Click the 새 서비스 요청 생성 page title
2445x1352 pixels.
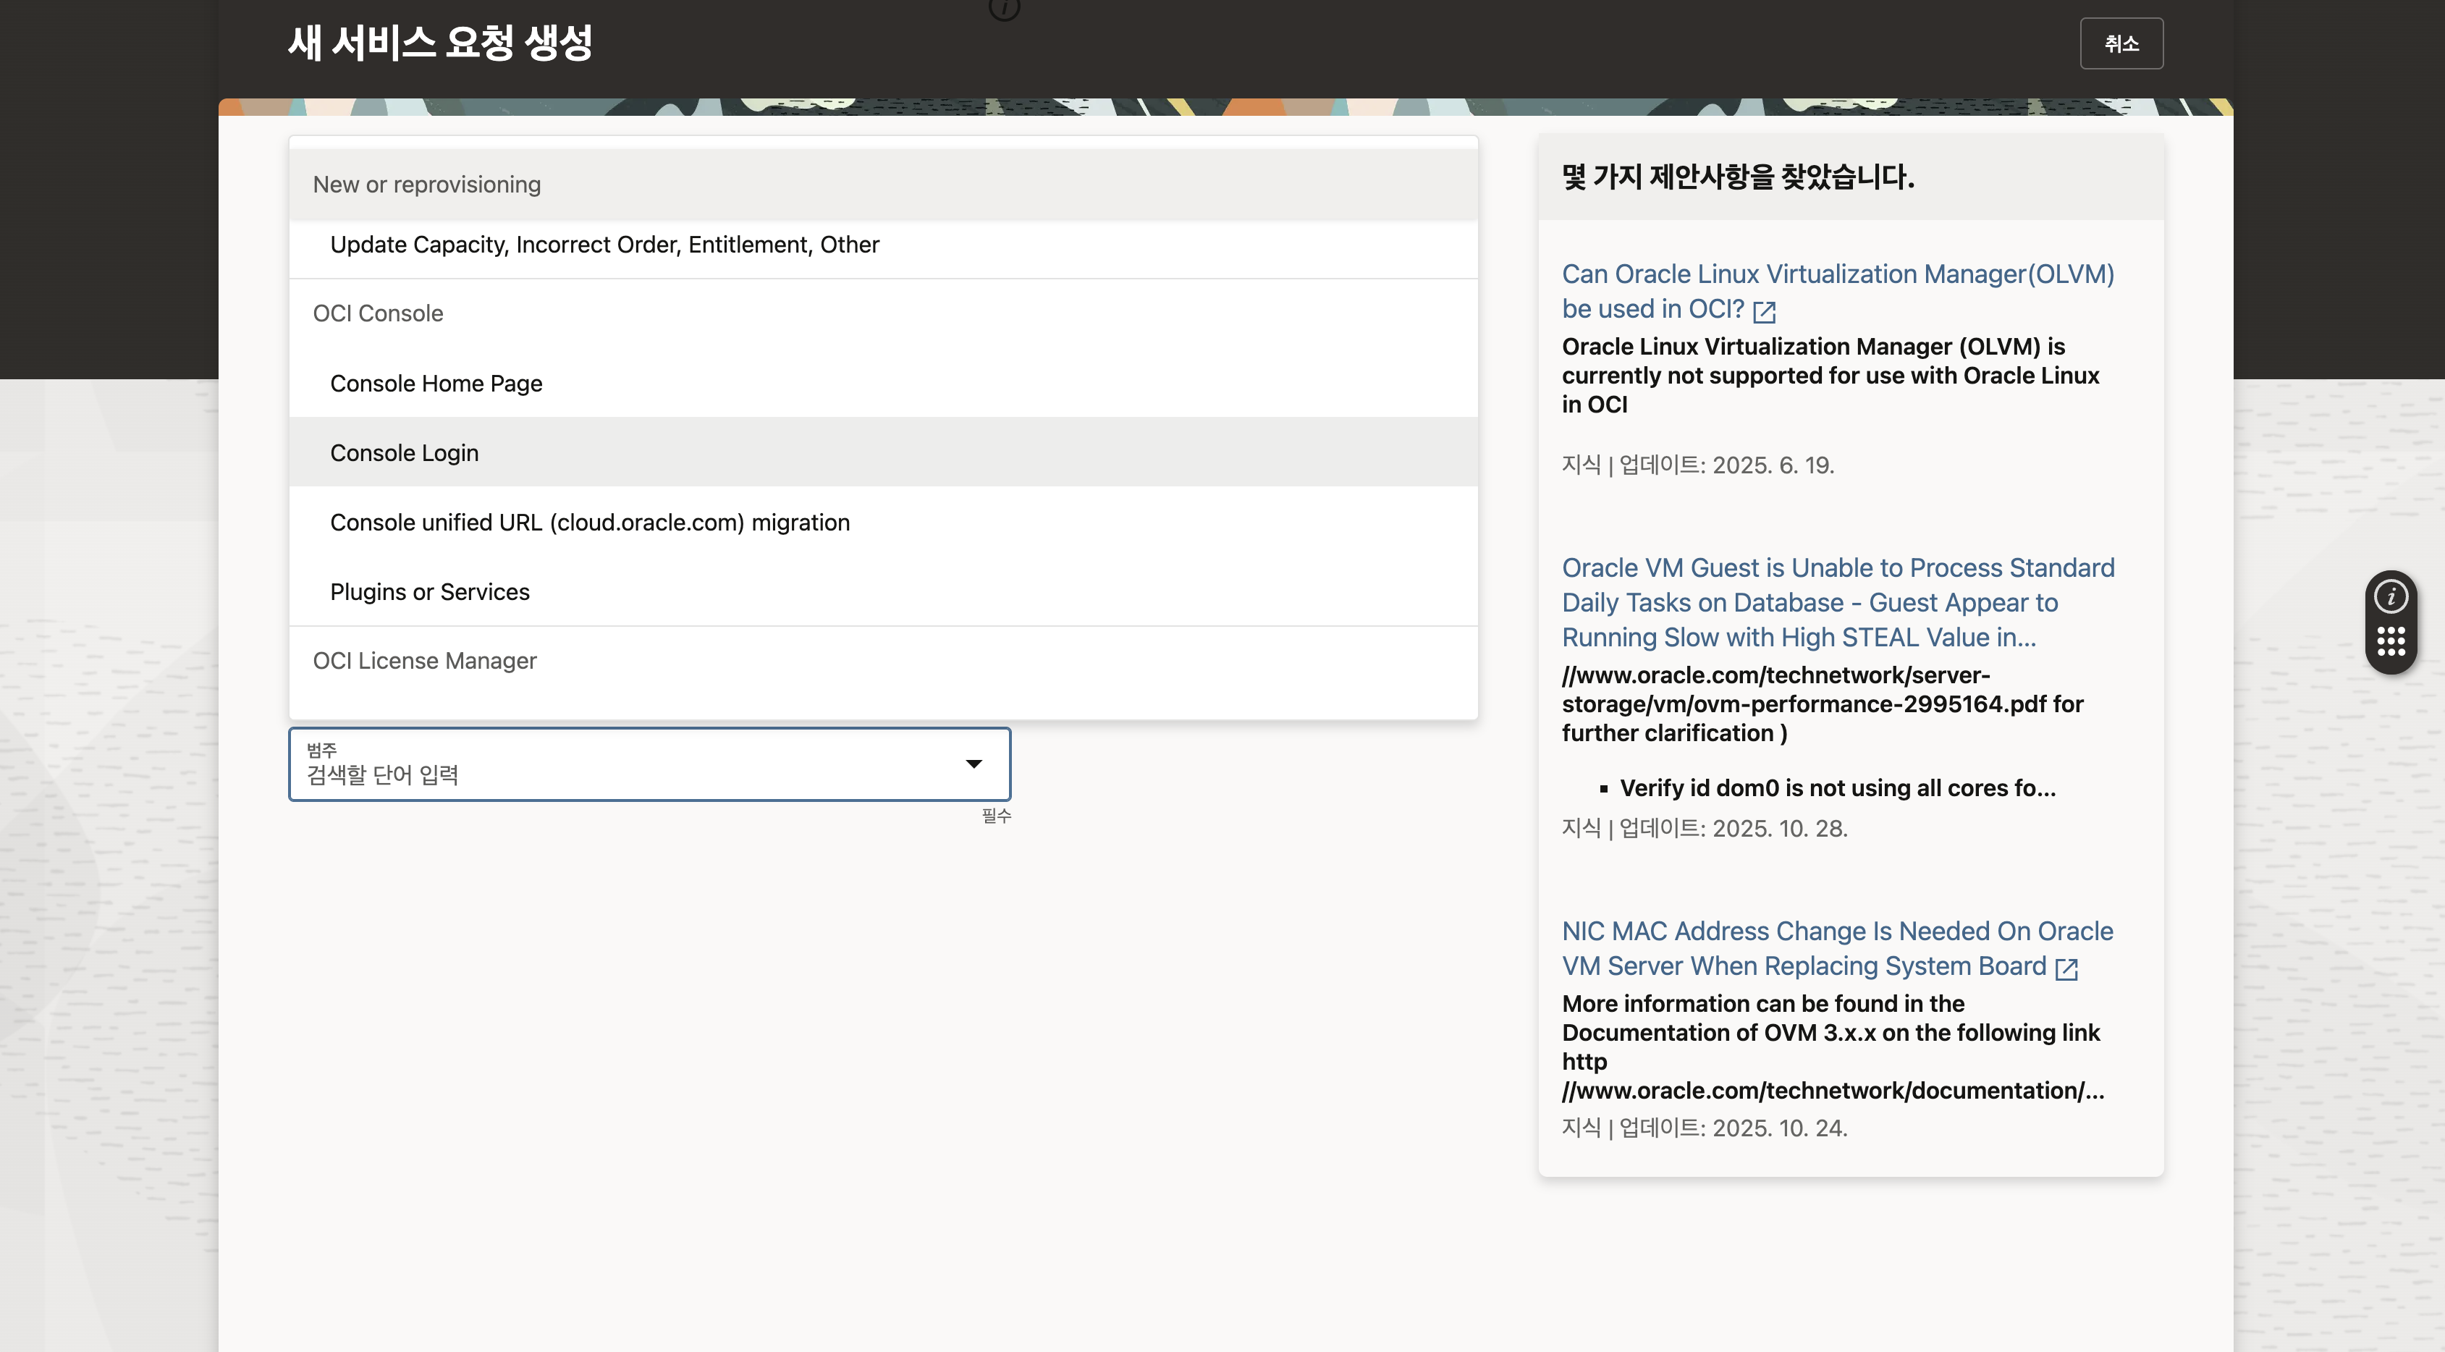point(439,43)
